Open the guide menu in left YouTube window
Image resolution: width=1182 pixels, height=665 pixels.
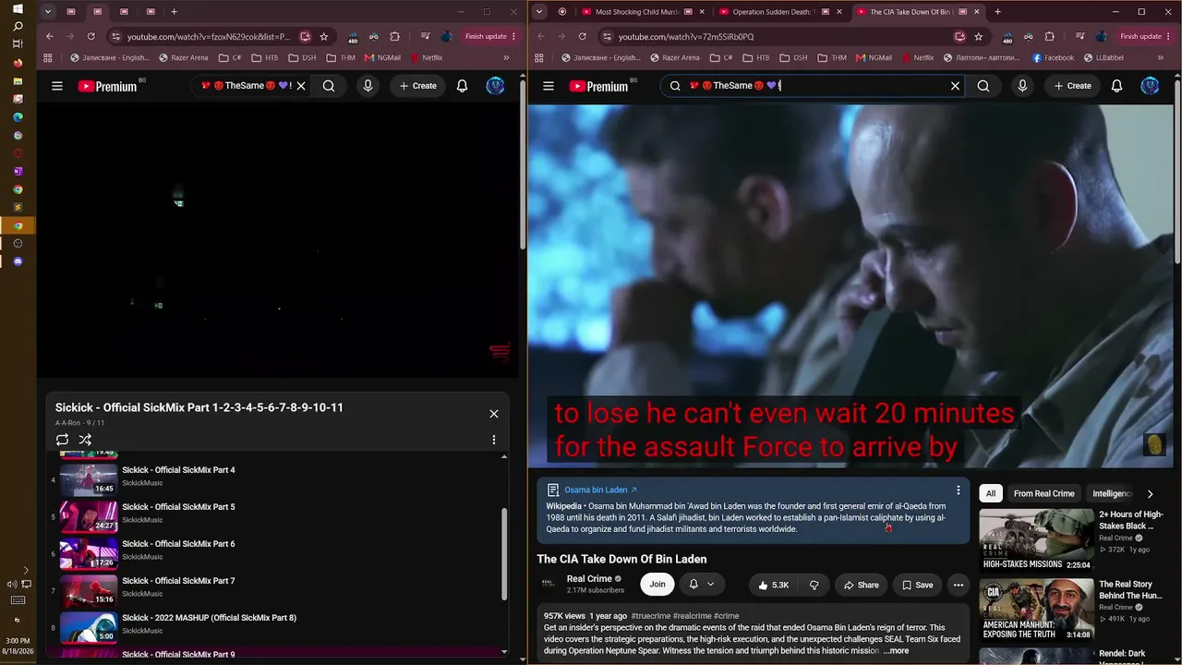tap(57, 86)
